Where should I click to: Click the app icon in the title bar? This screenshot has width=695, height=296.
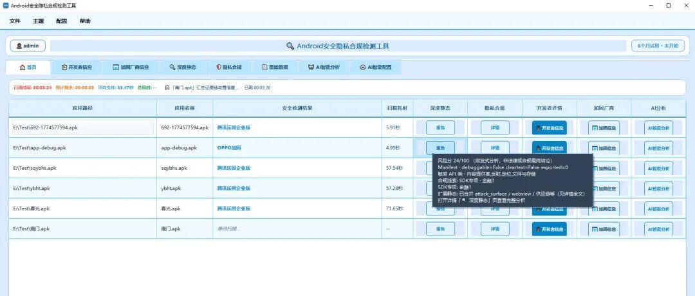[x=6, y=5]
